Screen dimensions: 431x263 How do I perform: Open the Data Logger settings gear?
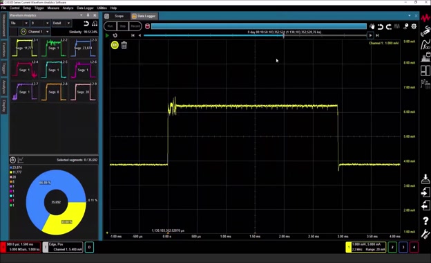(414, 26)
